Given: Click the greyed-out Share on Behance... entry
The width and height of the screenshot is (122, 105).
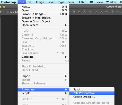Looking at the screenshot, I should pos(43,84).
